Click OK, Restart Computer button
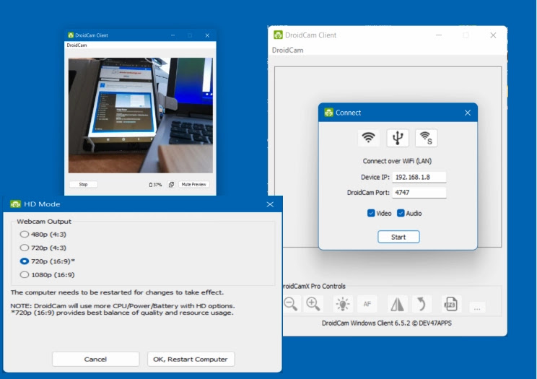 tap(191, 359)
